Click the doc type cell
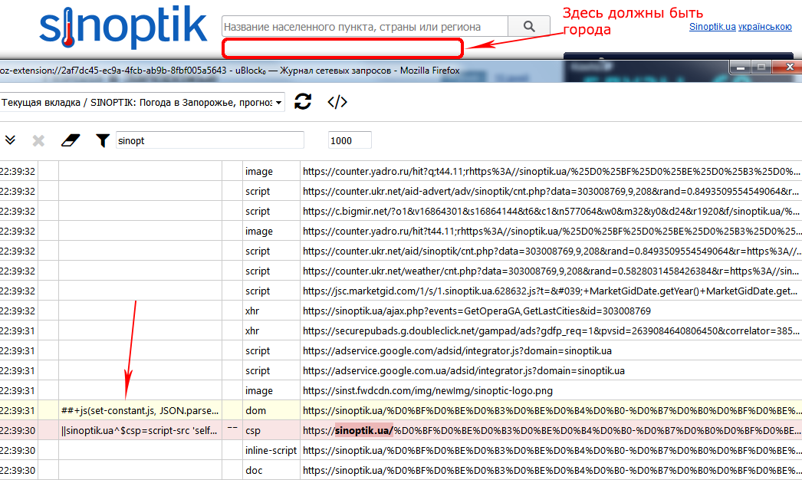This screenshot has height=480, width=802. pyautogui.click(x=271, y=471)
